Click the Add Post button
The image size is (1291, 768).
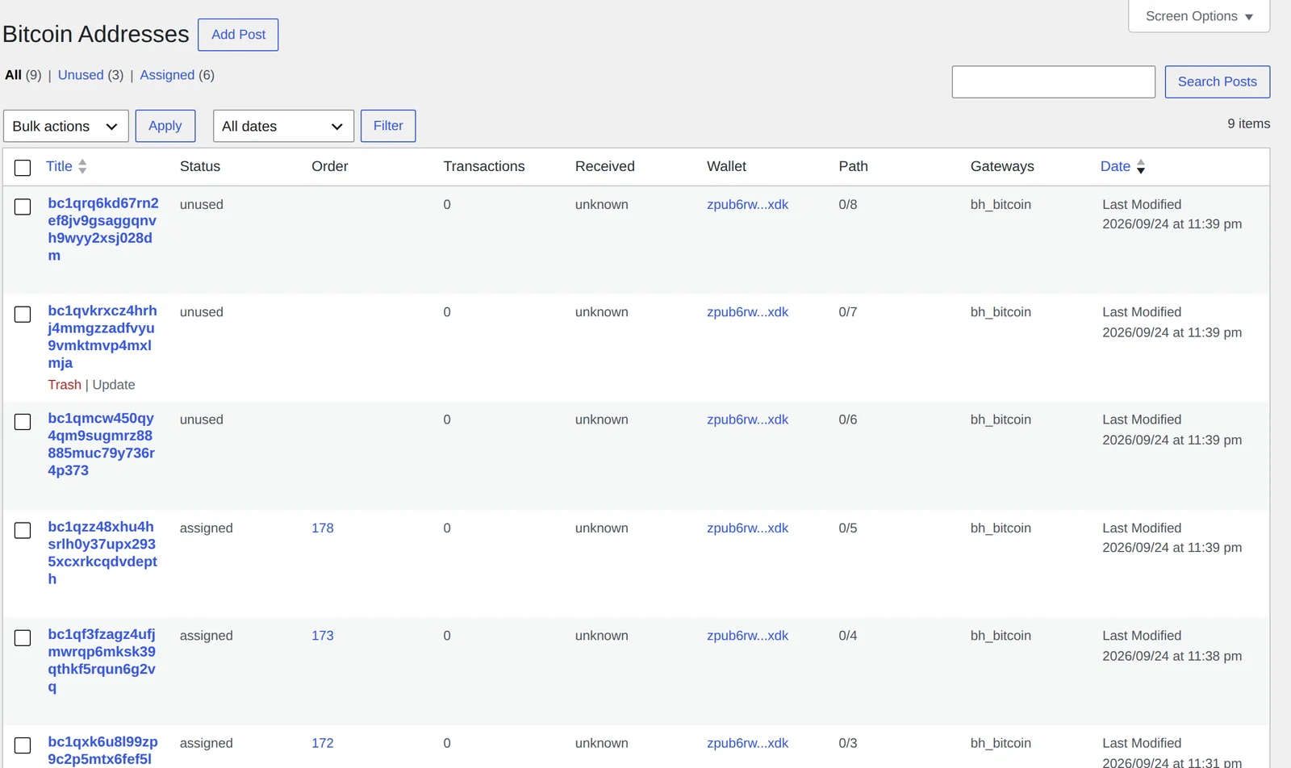238,35
